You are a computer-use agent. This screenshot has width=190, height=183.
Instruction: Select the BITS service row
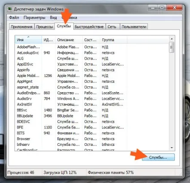click(92, 133)
